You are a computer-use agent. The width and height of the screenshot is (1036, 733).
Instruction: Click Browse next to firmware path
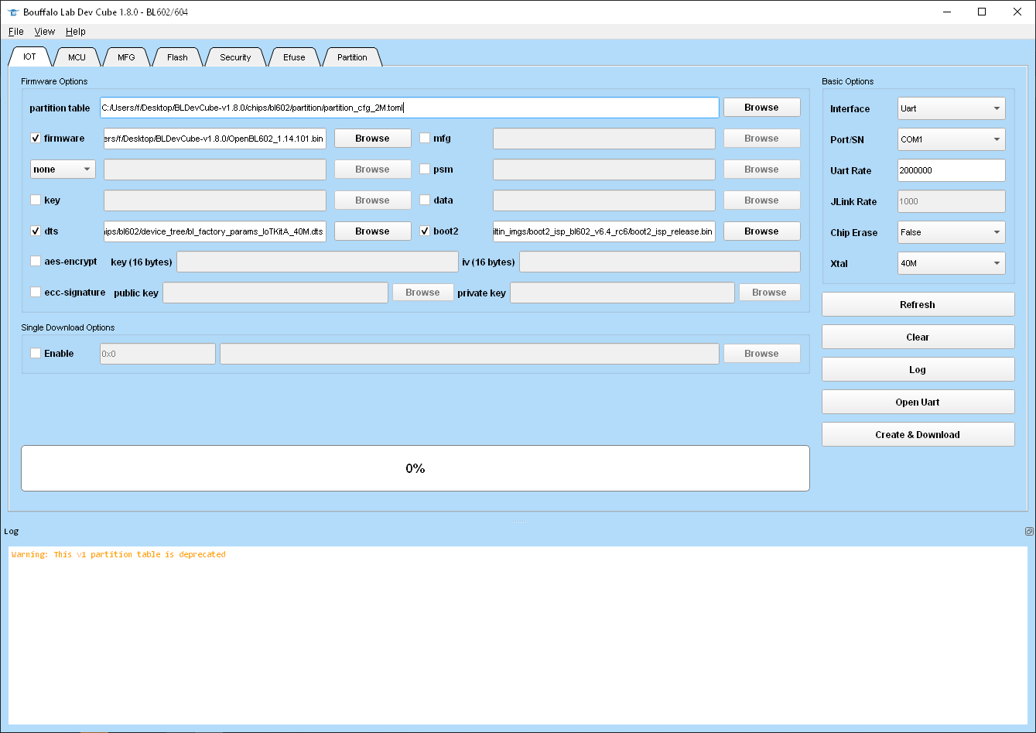(x=373, y=139)
